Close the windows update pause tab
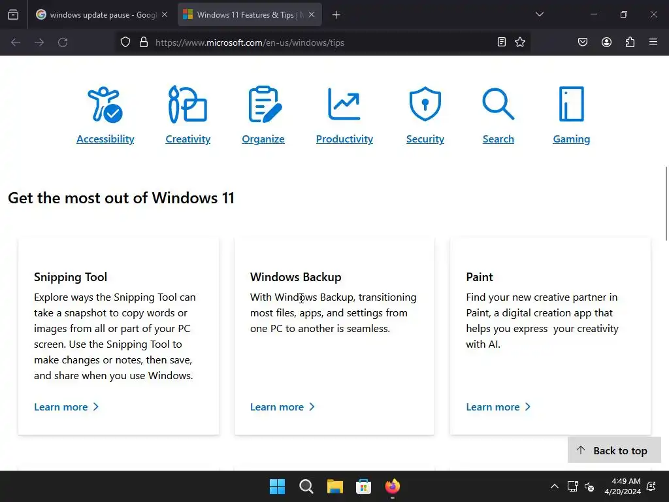Viewport: 669px width, 502px height. [x=165, y=15]
